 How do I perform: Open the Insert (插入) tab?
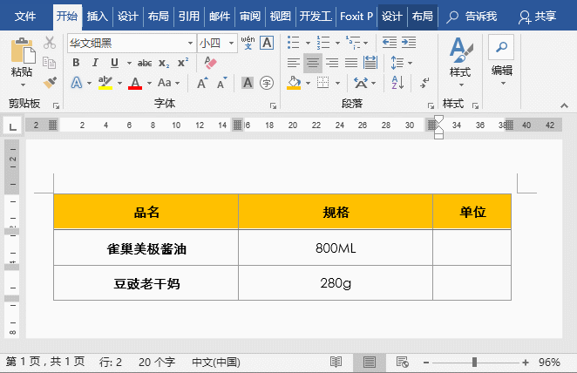tap(98, 17)
